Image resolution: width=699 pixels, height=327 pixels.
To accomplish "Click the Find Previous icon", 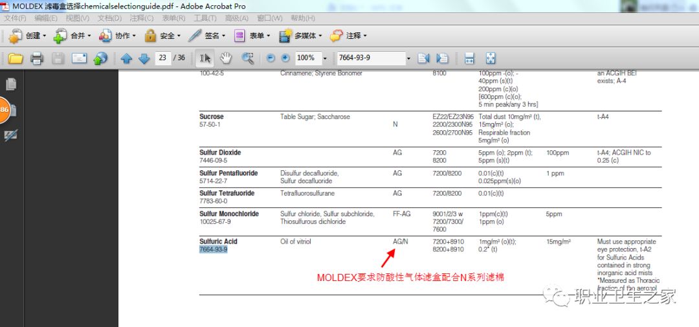I will click(x=423, y=58).
